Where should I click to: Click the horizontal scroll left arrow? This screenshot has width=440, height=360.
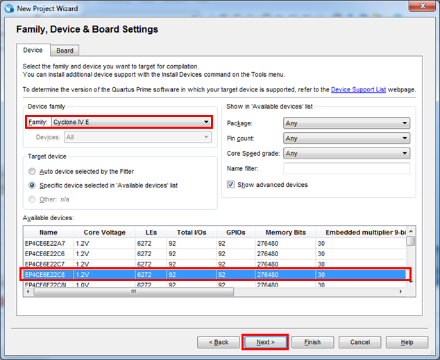28,291
